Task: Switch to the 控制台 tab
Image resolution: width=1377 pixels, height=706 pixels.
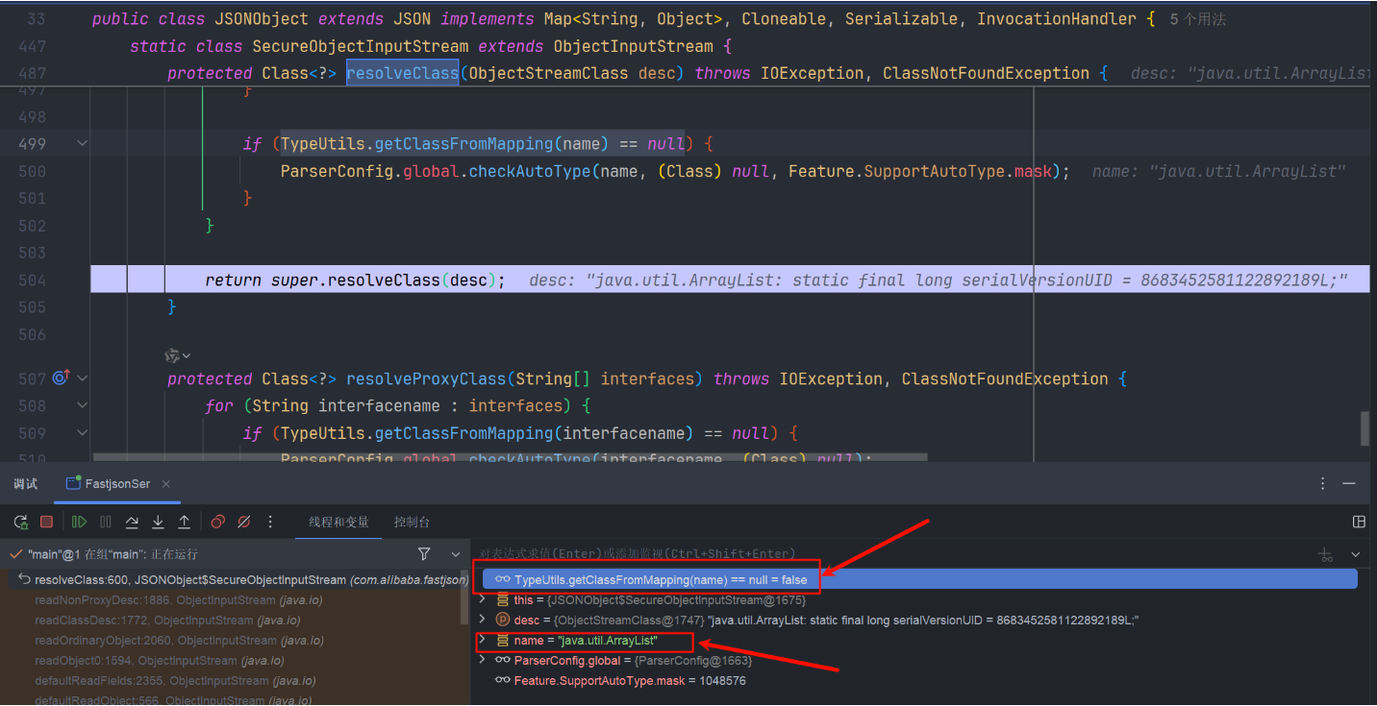Action: [412, 522]
